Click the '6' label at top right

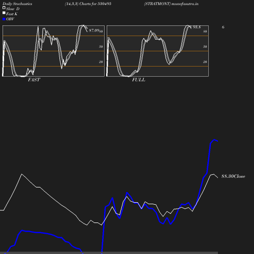pos(223,27)
